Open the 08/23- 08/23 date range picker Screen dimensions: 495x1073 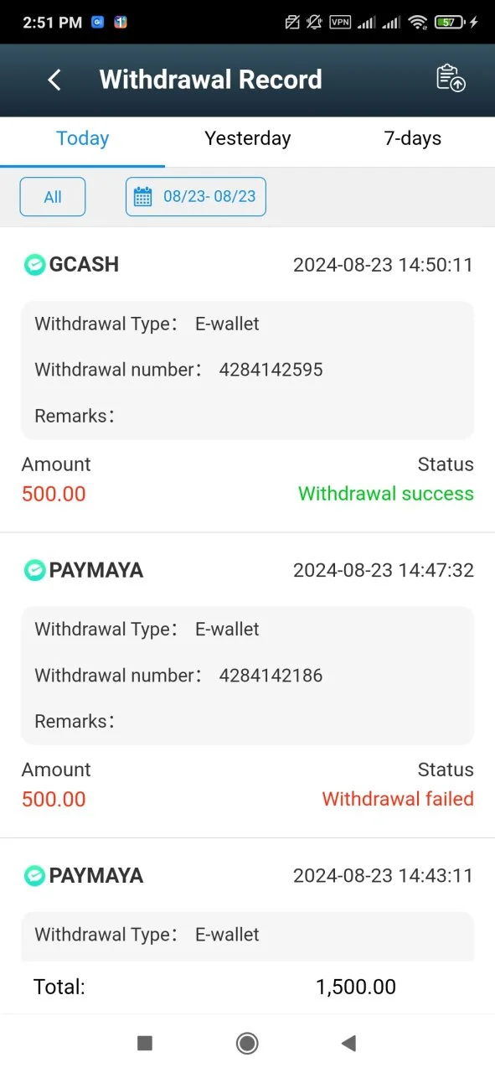click(196, 197)
